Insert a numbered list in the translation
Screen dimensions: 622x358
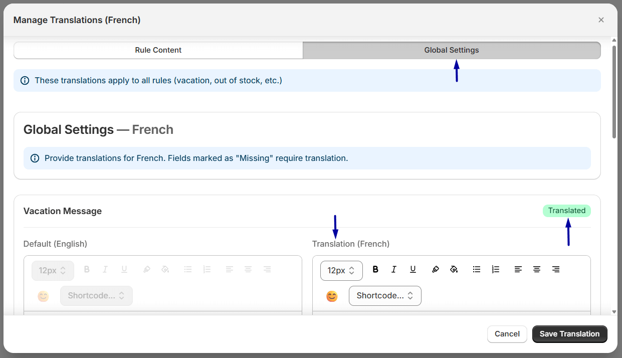click(x=496, y=269)
